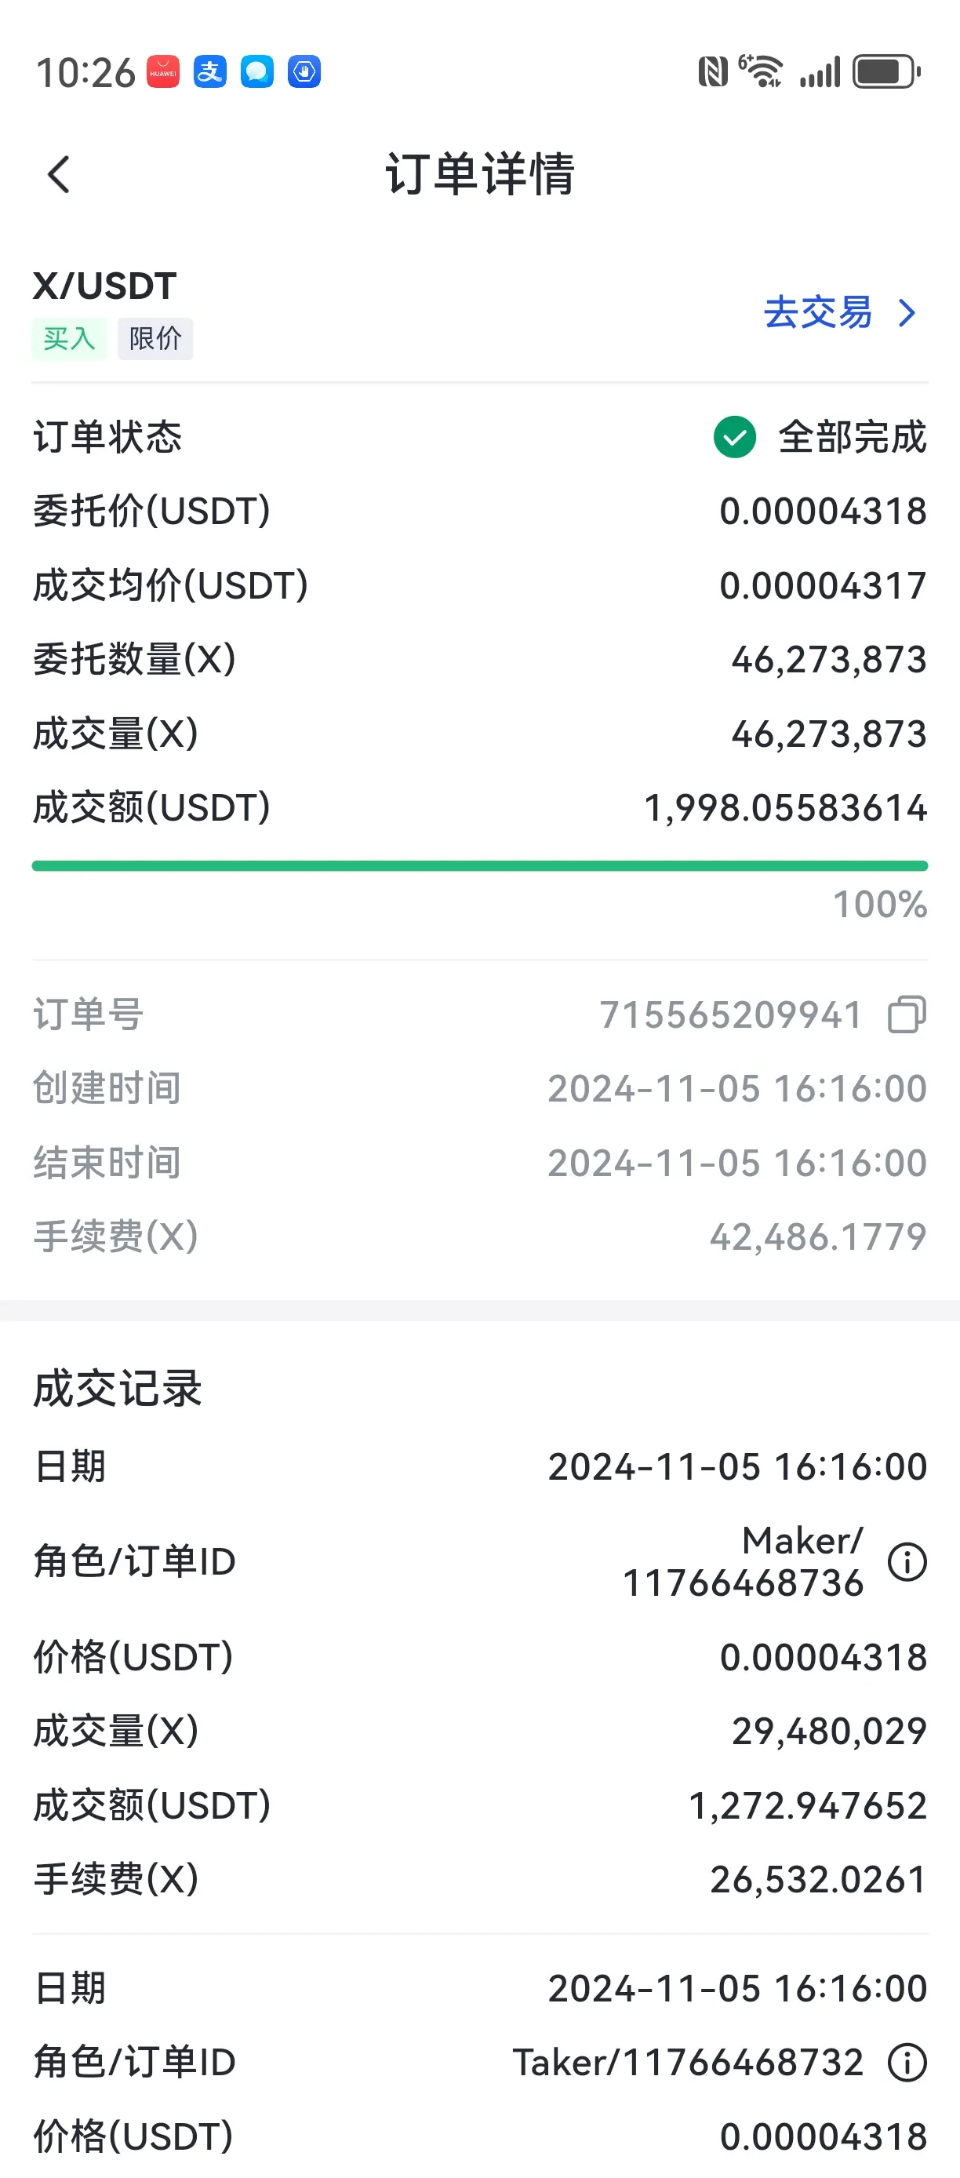The width and height of the screenshot is (960, 2178).
Task: Copy order number with copy icon
Action: [x=907, y=1014]
